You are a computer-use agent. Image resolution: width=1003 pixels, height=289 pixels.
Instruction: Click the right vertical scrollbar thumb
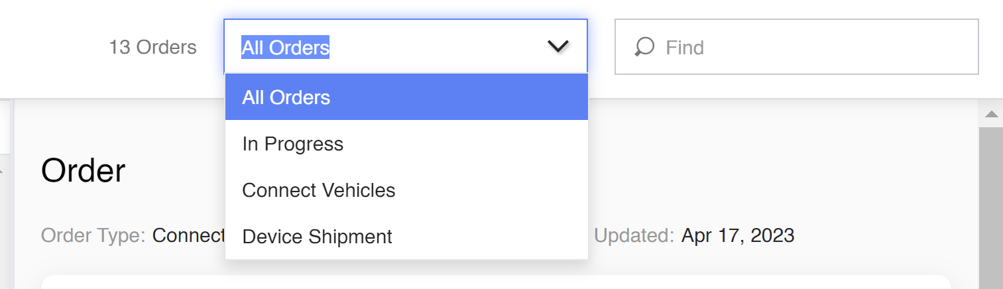click(992, 205)
